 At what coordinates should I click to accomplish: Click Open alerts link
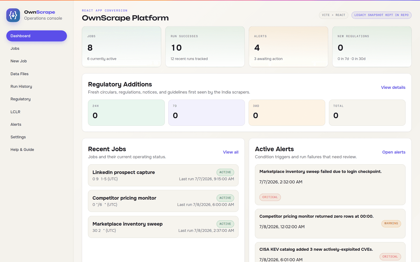click(394, 152)
